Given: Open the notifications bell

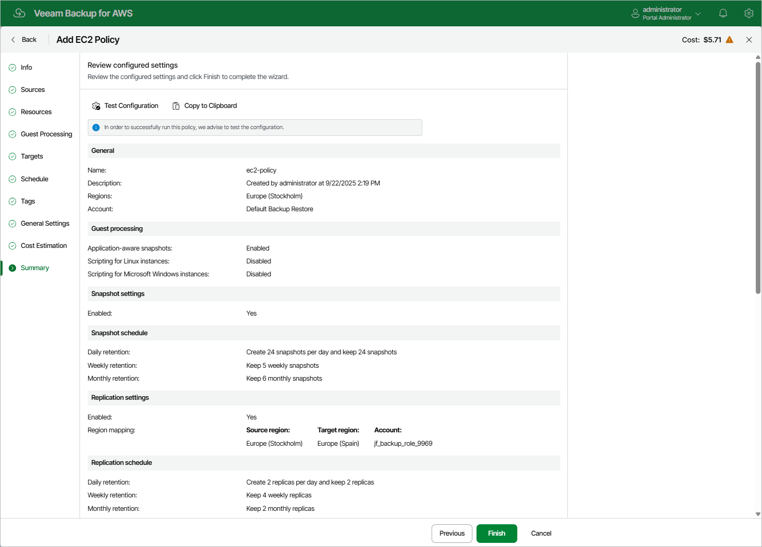Looking at the screenshot, I should point(723,13).
